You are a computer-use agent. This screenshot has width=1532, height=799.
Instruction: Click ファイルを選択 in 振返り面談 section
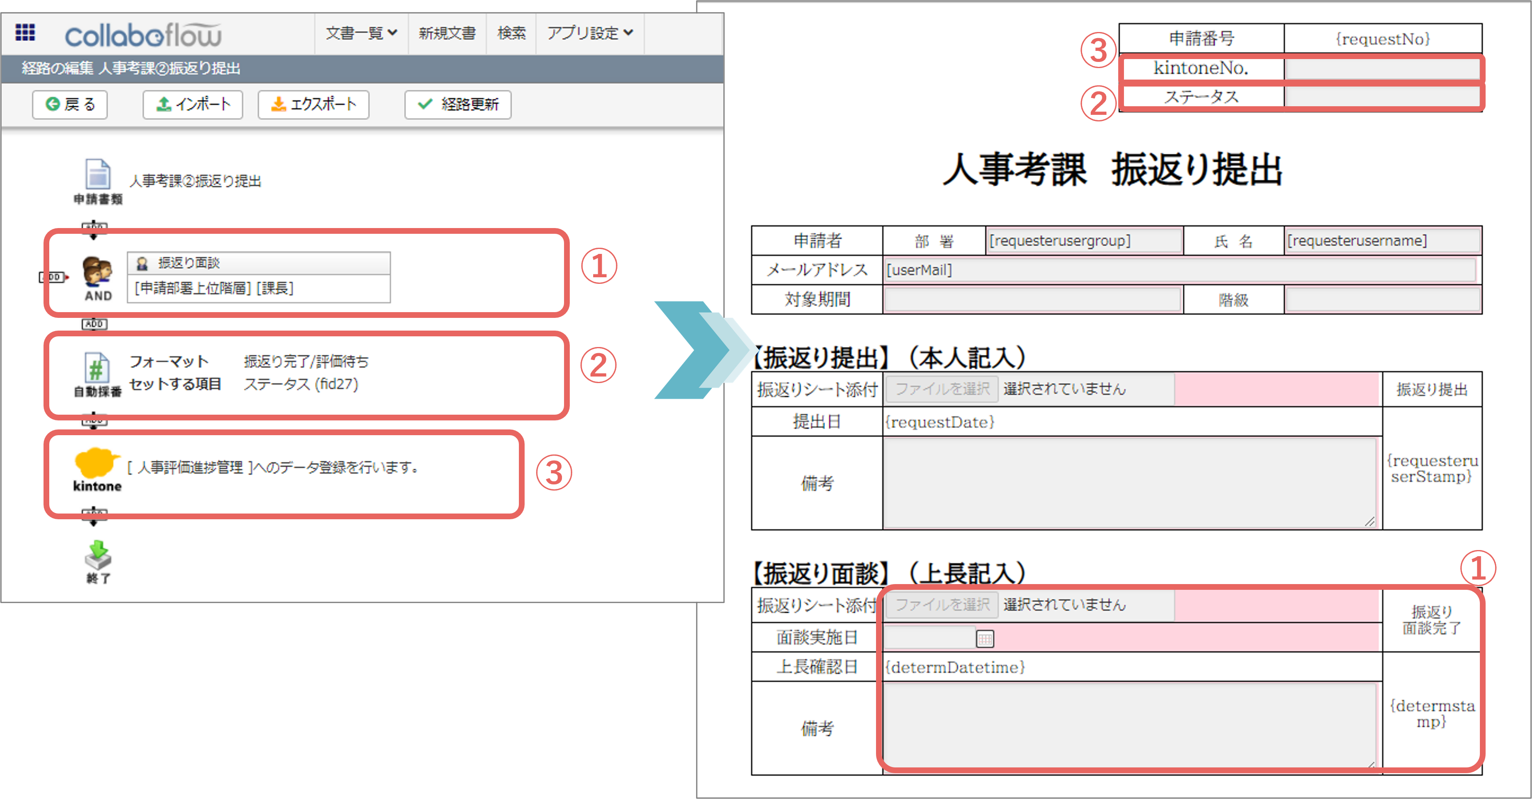coord(942,605)
